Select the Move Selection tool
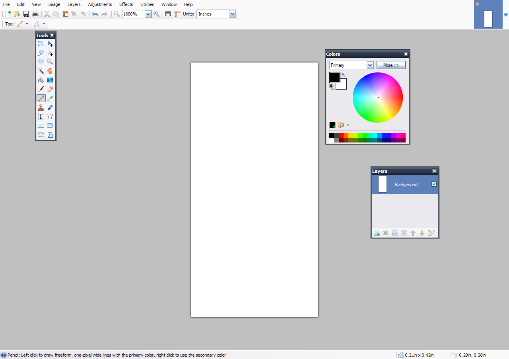The image size is (509, 359). pyautogui.click(x=50, y=53)
